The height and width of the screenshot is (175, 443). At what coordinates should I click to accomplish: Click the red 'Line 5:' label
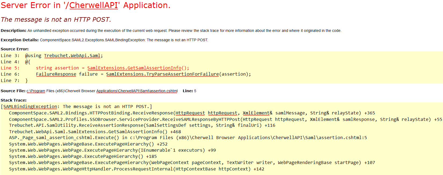point(10,68)
